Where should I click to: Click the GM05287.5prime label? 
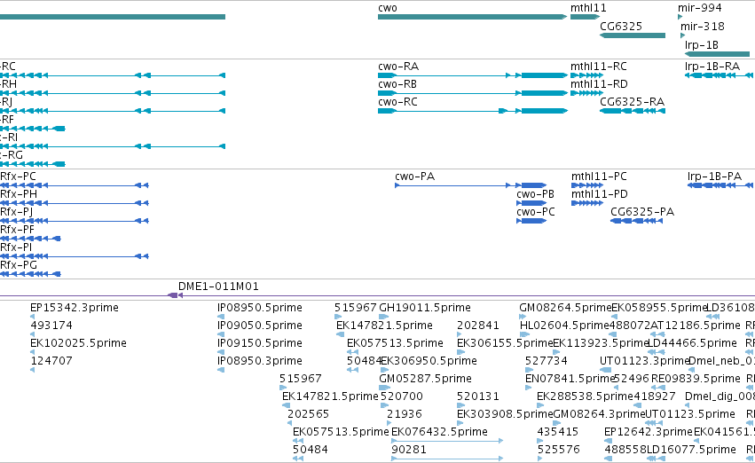[x=425, y=380]
